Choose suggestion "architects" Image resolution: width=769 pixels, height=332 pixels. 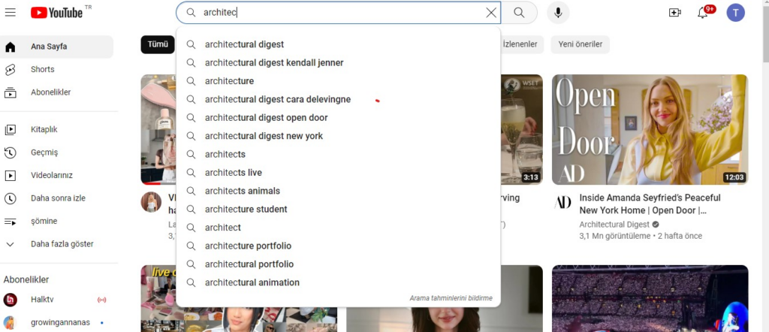click(x=339, y=155)
